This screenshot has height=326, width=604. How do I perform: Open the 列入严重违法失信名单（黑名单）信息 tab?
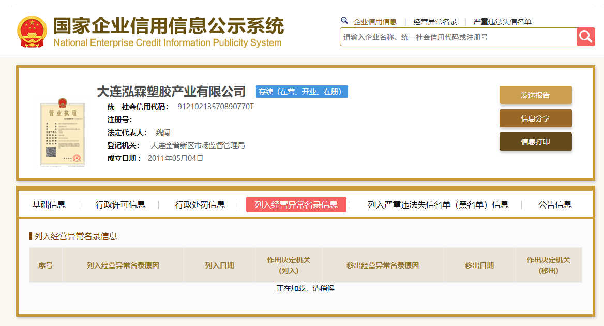438,204
